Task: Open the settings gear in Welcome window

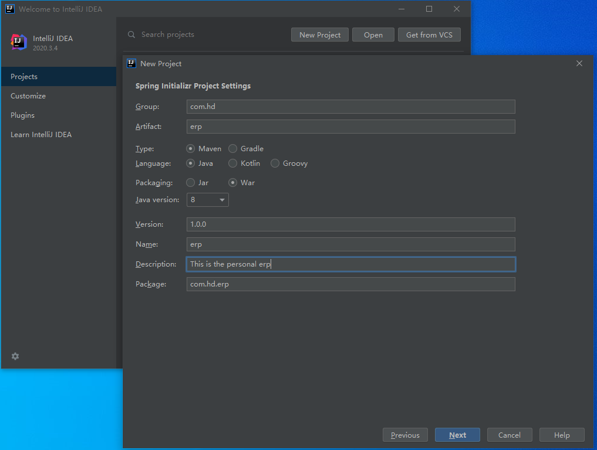Action: (x=15, y=356)
